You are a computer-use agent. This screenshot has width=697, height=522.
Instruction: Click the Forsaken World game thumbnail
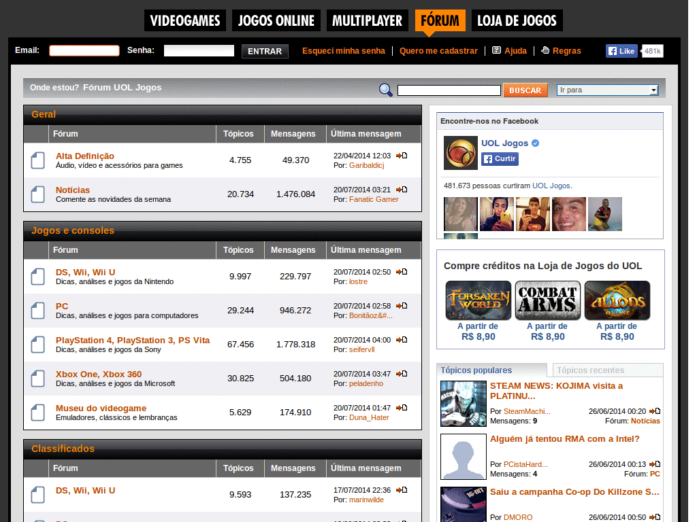pyautogui.click(x=479, y=300)
